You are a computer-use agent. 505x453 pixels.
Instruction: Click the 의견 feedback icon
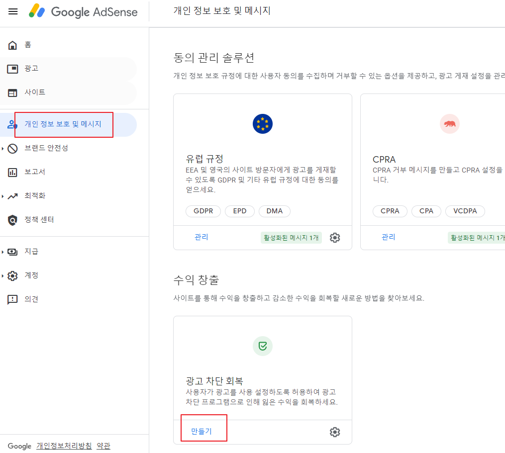[x=12, y=299]
